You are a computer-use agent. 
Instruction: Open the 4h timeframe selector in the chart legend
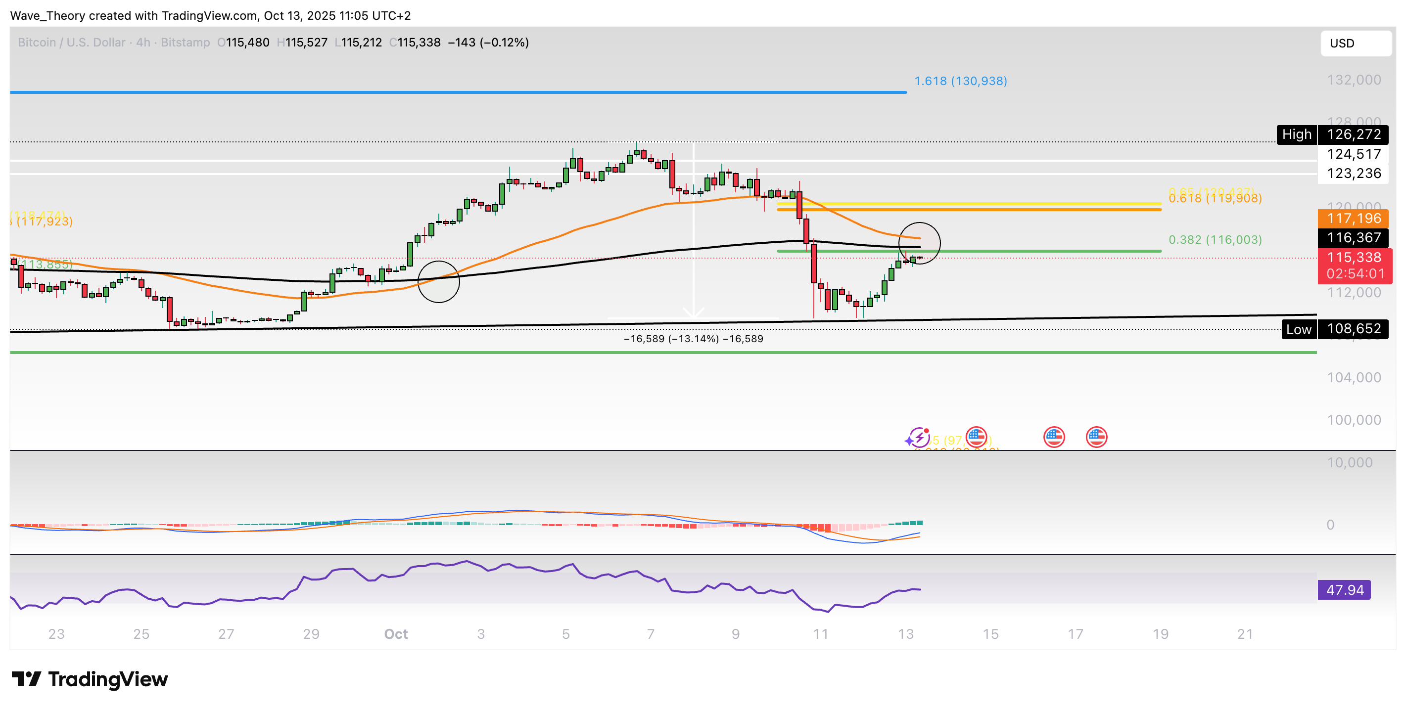click(x=144, y=42)
